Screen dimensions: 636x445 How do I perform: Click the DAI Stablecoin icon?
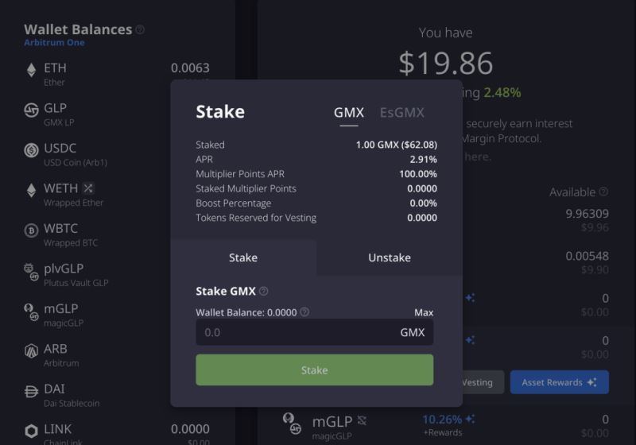(31, 391)
